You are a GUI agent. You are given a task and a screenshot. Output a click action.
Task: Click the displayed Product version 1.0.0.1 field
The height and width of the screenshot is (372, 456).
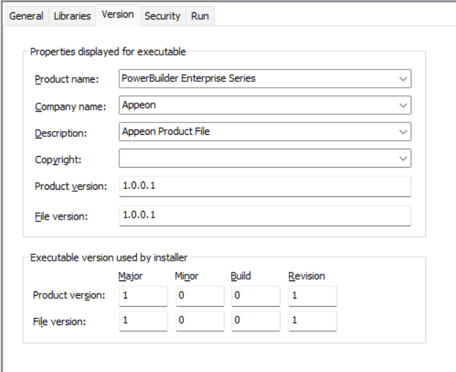point(263,186)
